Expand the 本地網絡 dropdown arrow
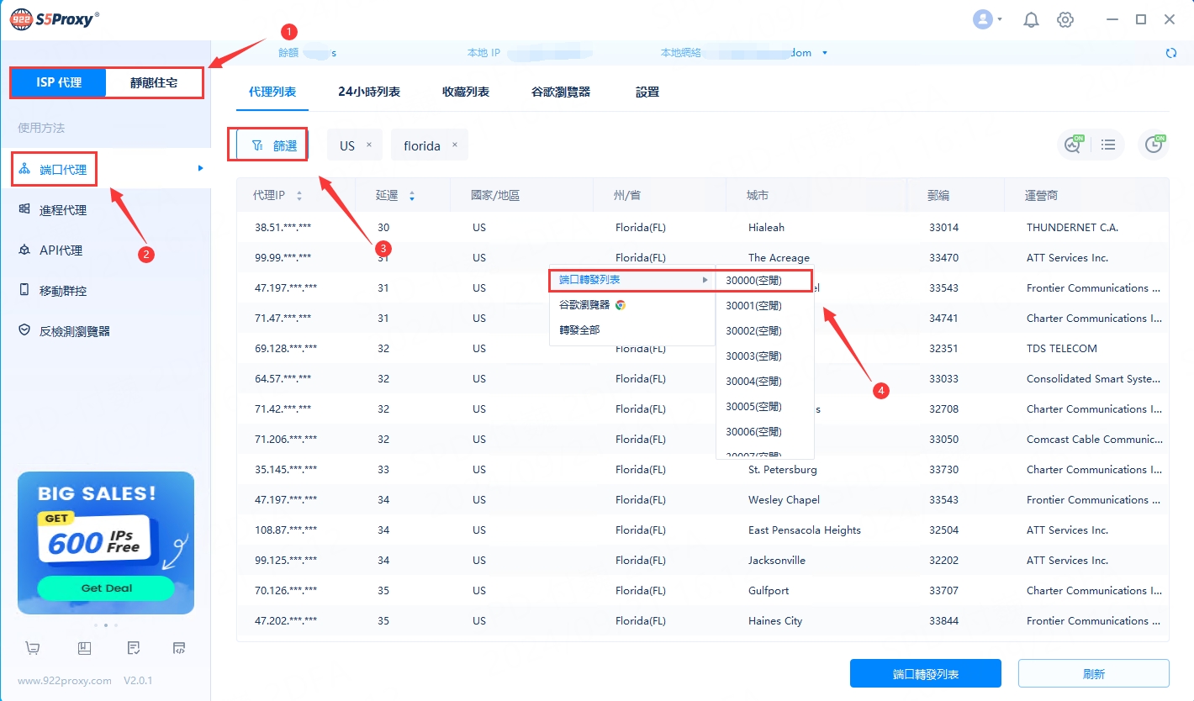The image size is (1194, 701). [x=825, y=53]
